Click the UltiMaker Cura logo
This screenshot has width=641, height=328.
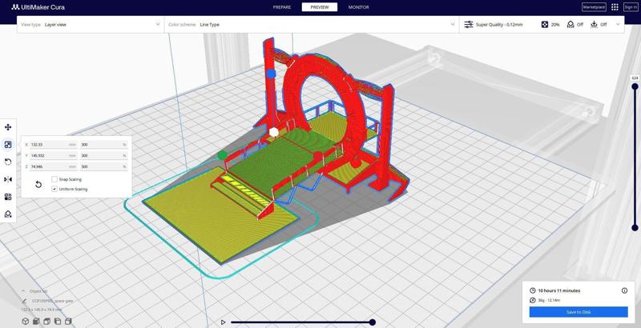[38, 7]
